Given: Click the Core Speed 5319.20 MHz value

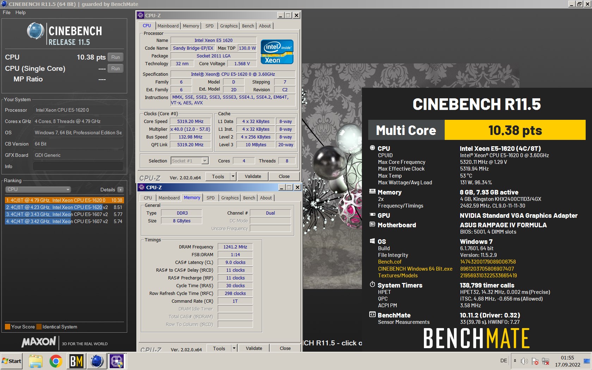Looking at the screenshot, I should tap(190, 122).
